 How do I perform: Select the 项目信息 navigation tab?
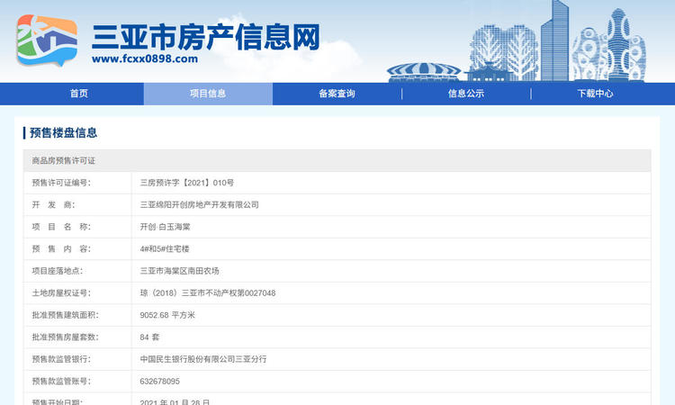click(x=208, y=94)
